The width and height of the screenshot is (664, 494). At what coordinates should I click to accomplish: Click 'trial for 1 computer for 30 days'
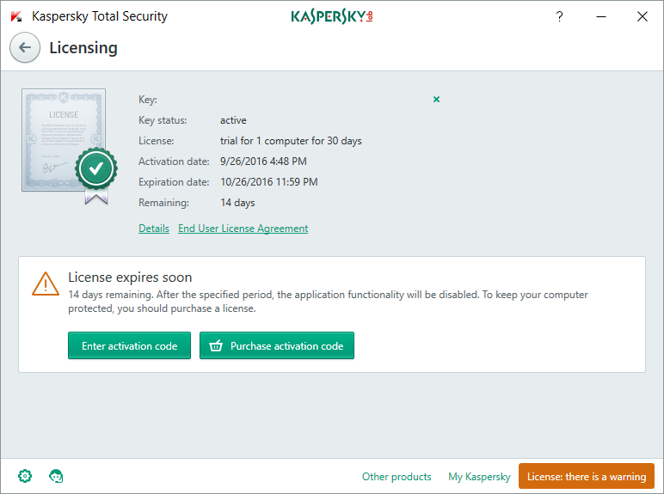pos(291,141)
